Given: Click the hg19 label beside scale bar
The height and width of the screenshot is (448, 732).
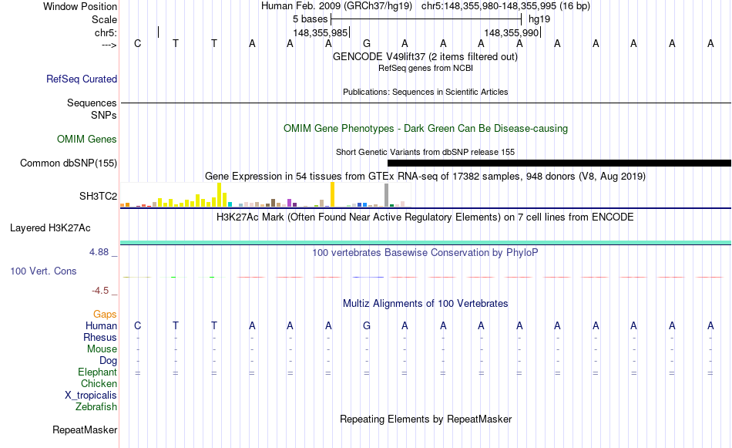Looking at the screenshot, I should point(539,19).
